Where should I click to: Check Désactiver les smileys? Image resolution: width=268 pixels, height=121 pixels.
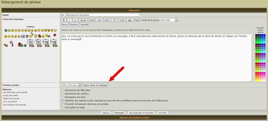[63, 94]
